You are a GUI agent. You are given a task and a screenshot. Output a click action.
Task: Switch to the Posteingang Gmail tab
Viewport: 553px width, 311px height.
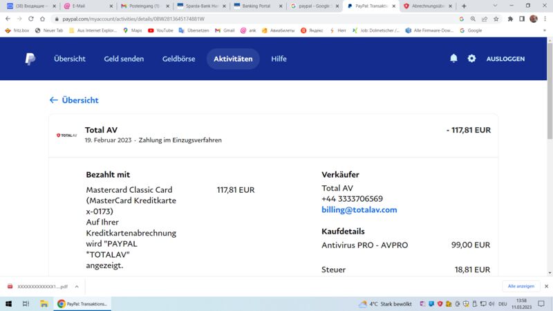point(144,6)
